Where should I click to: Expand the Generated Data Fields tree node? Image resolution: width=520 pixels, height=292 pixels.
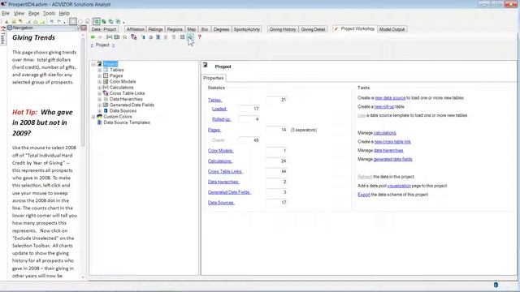99,105
